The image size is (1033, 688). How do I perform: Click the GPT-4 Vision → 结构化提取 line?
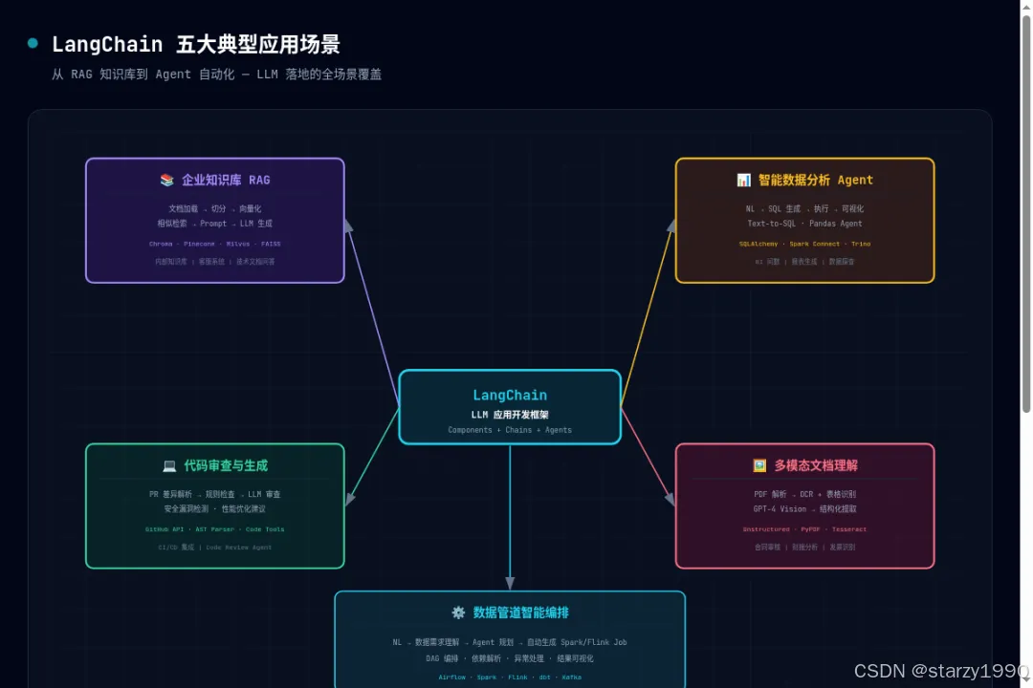pyautogui.click(x=805, y=509)
